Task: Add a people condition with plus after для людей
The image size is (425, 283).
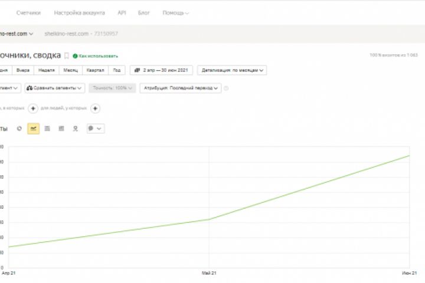Action: click(95, 108)
